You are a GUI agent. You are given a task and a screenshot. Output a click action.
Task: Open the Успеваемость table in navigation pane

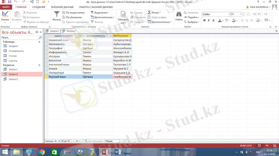tap(16, 51)
